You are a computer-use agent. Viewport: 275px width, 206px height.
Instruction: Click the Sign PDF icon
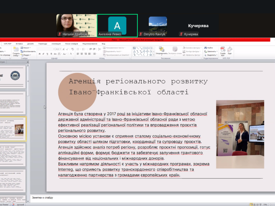coord(230,50)
